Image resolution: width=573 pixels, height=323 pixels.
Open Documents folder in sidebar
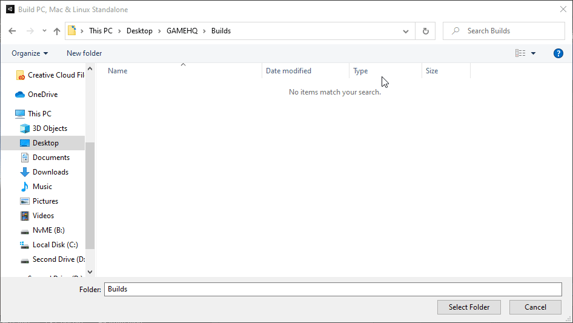pos(51,158)
